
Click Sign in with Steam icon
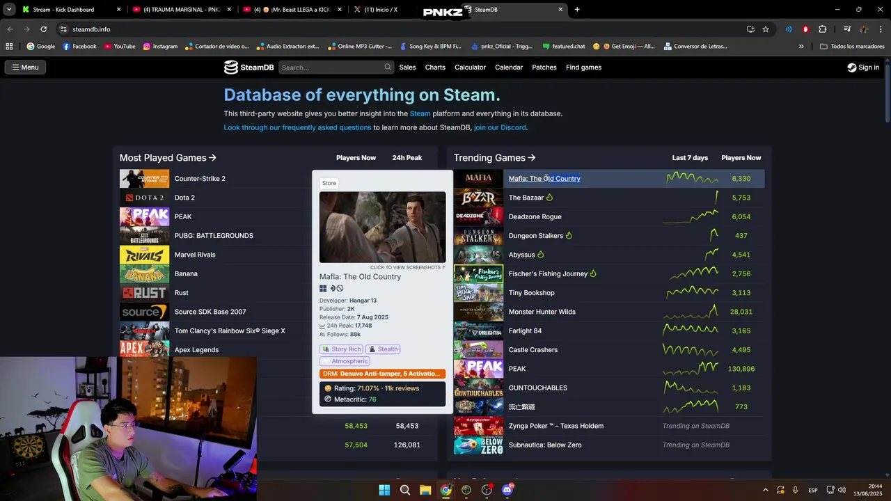(852, 67)
